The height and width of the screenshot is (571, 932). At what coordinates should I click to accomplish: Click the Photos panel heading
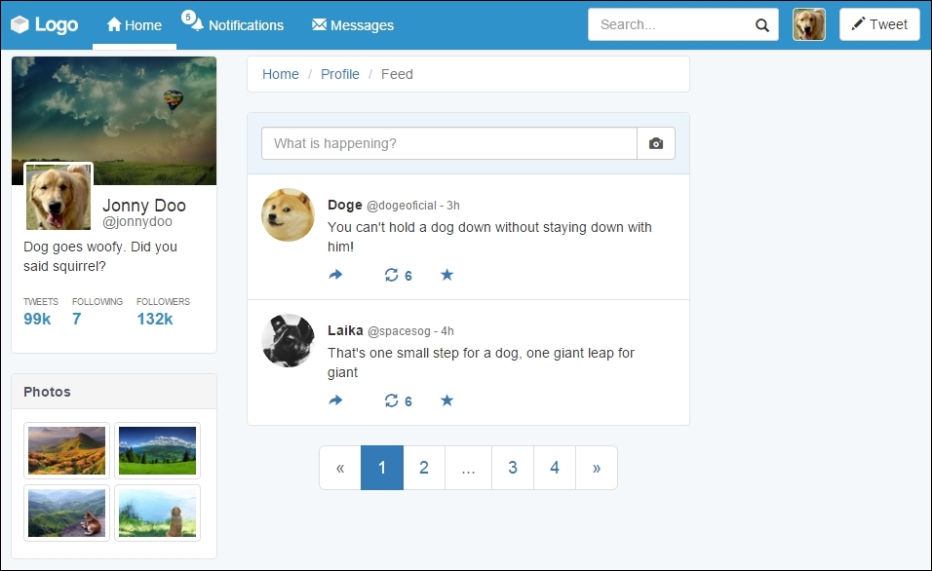[x=47, y=392]
